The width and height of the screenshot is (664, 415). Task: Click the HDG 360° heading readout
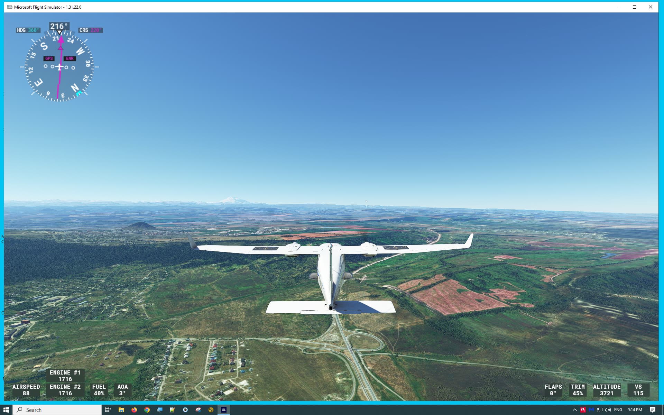point(29,30)
